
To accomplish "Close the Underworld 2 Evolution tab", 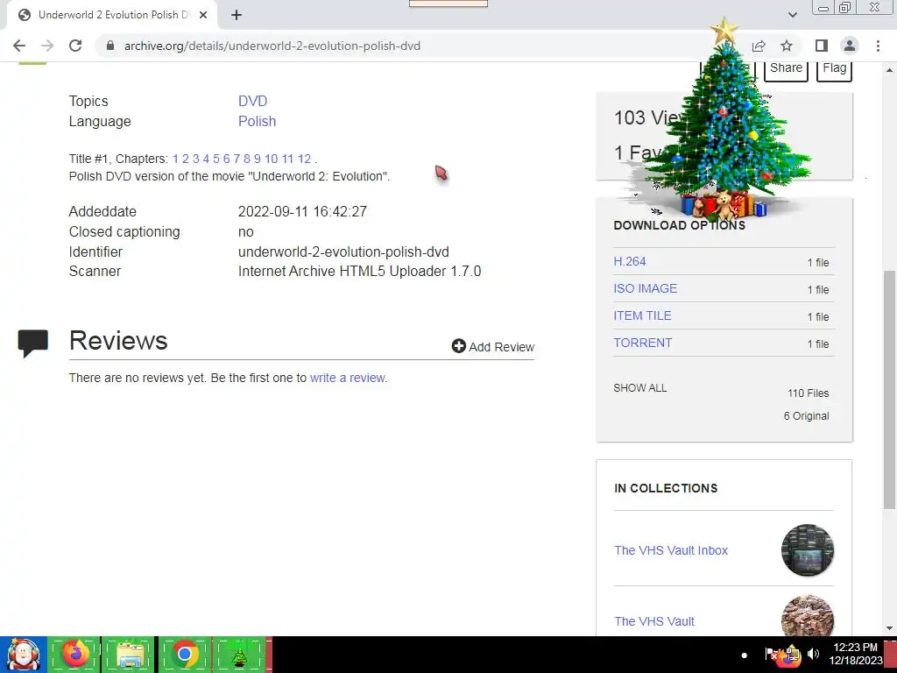I will click(203, 16).
